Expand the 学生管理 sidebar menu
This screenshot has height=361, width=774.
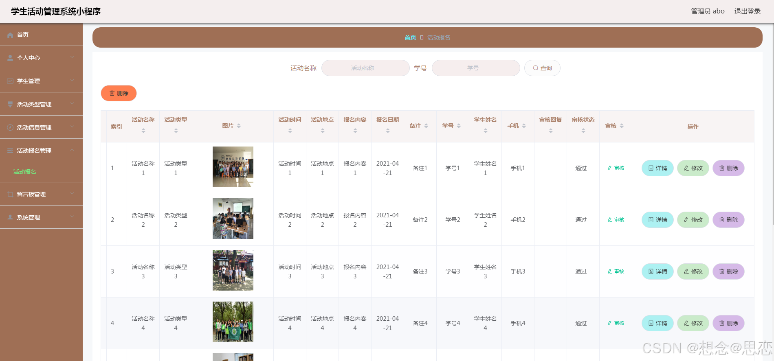[x=41, y=81]
